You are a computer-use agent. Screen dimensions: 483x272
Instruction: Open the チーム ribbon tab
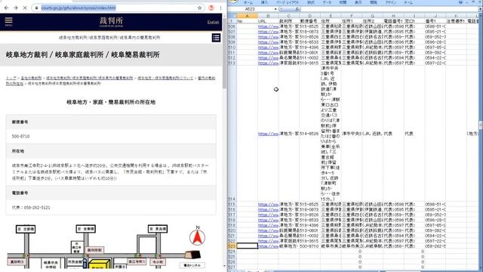point(408,2)
